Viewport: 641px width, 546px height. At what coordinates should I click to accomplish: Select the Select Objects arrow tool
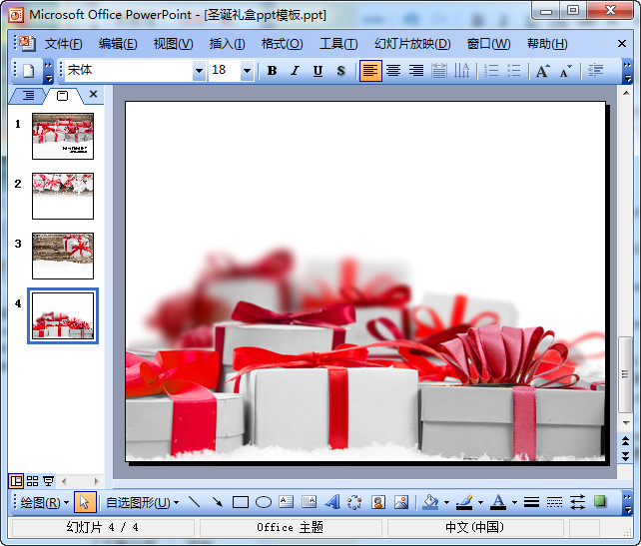click(x=85, y=502)
